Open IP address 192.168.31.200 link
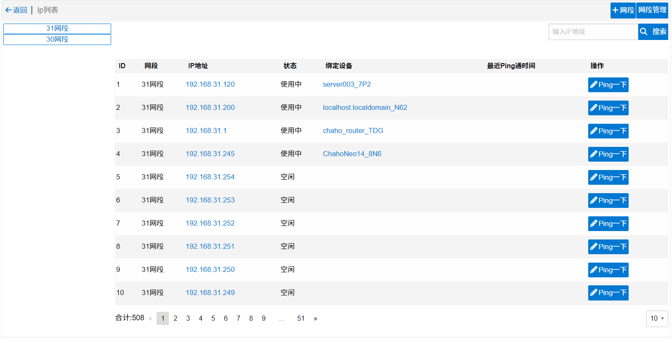The image size is (672, 343). pyautogui.click(x=210, y=107)
